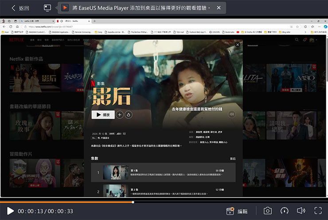Select episode 第1集 in the episode list
The height and width of the screenshot is (220, 328).
(163, 172)
